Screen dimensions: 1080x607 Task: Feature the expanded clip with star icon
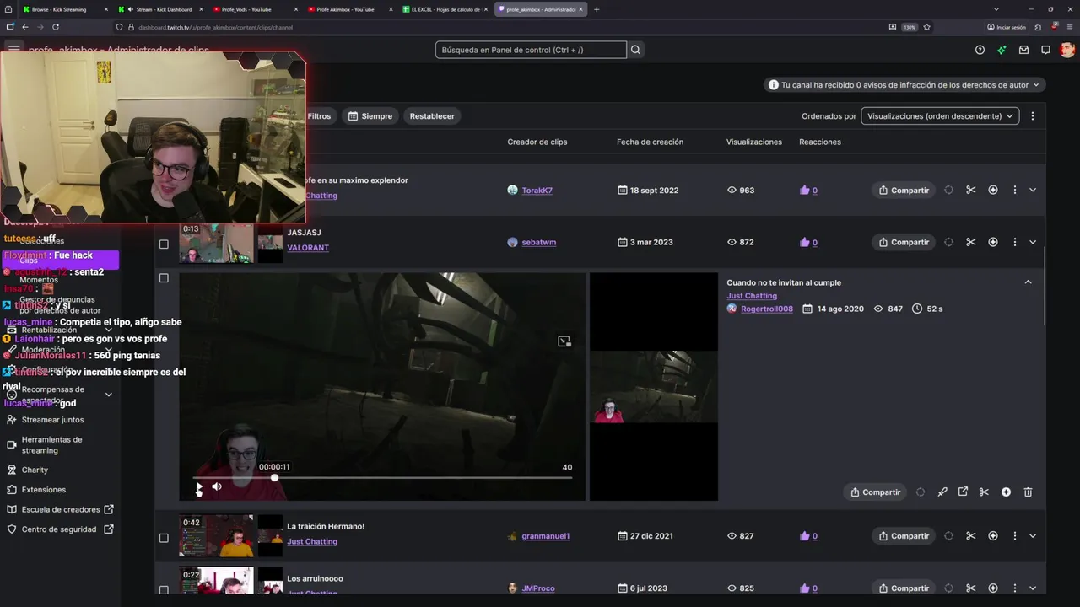coord(1006,492)
